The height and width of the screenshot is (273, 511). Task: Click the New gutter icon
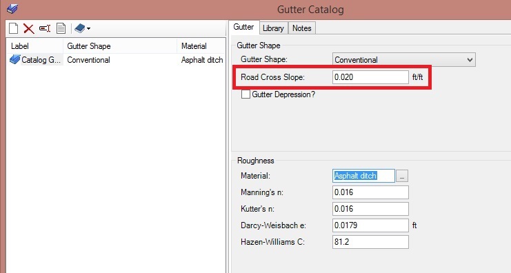pos(13,28)
